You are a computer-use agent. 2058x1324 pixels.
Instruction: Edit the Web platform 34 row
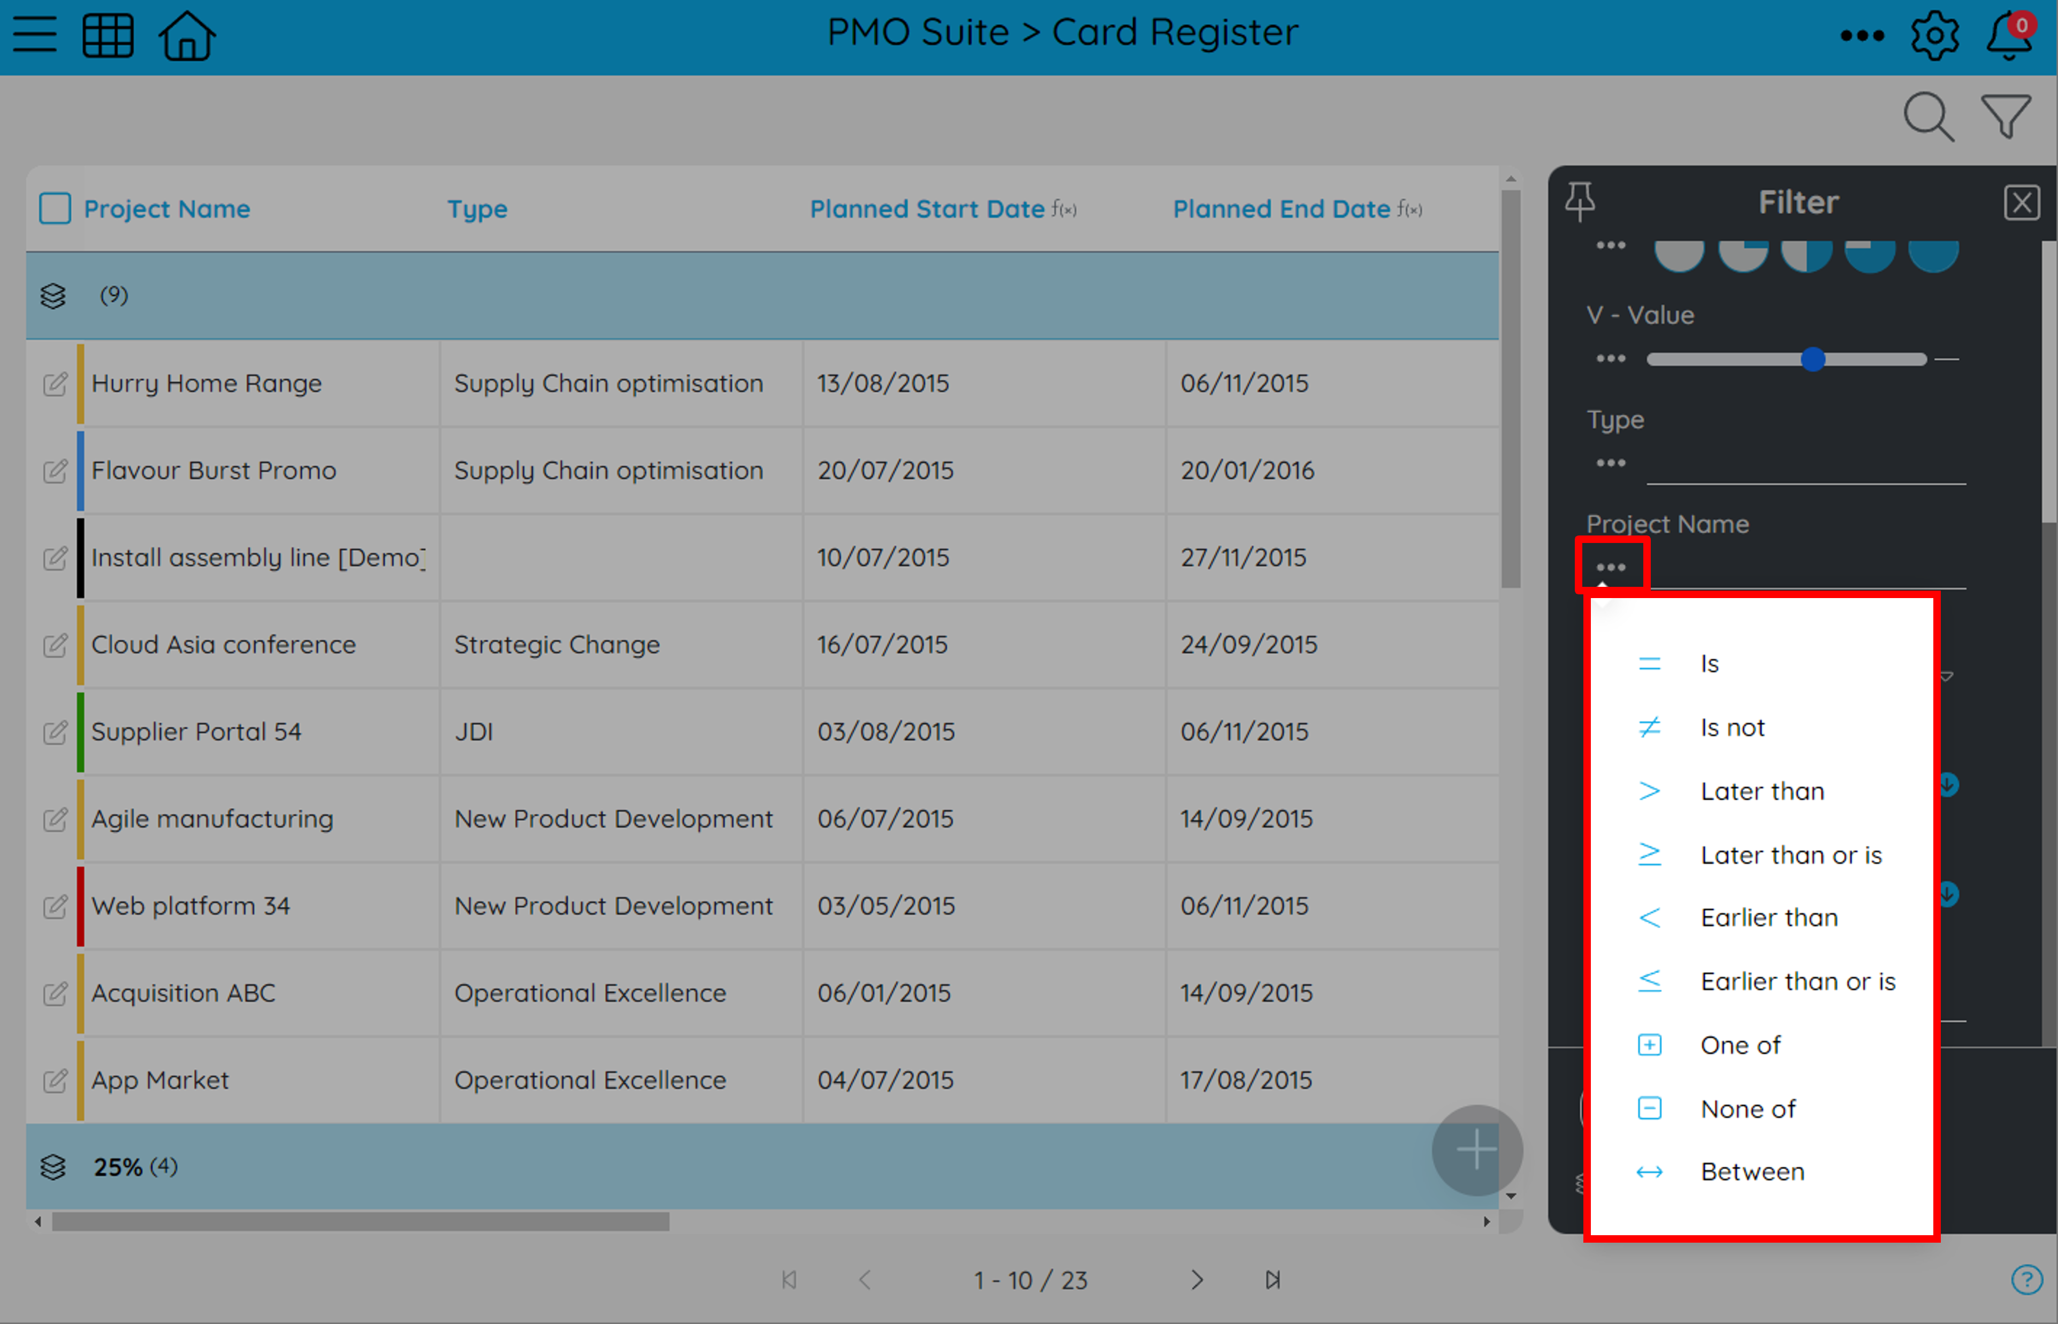click(x=55, y=906)
